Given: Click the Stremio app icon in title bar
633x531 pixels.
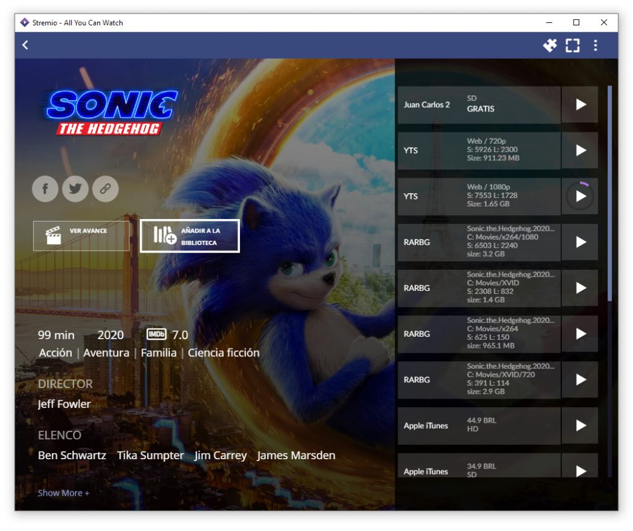Looking at the screenshot, I should pos(25,23).
